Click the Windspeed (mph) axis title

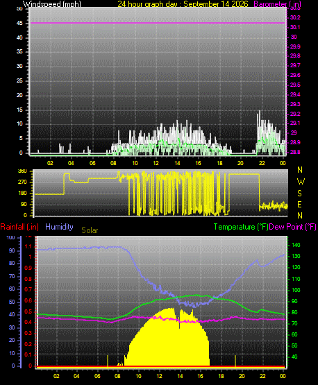click(x=52, y=4)
